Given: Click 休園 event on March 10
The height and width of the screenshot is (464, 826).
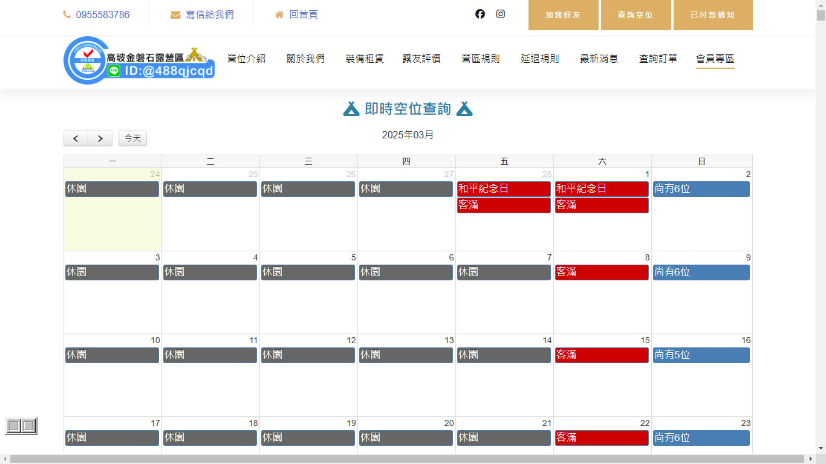Looking at the screenshot, I should [112, 355].
